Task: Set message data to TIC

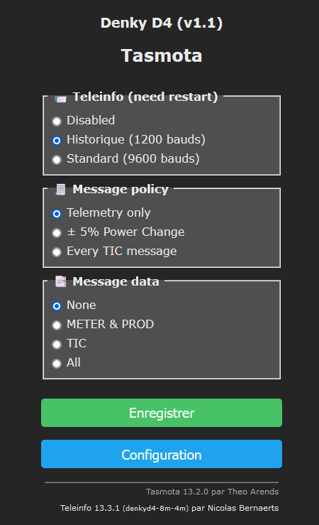Action: coord(57,344)
